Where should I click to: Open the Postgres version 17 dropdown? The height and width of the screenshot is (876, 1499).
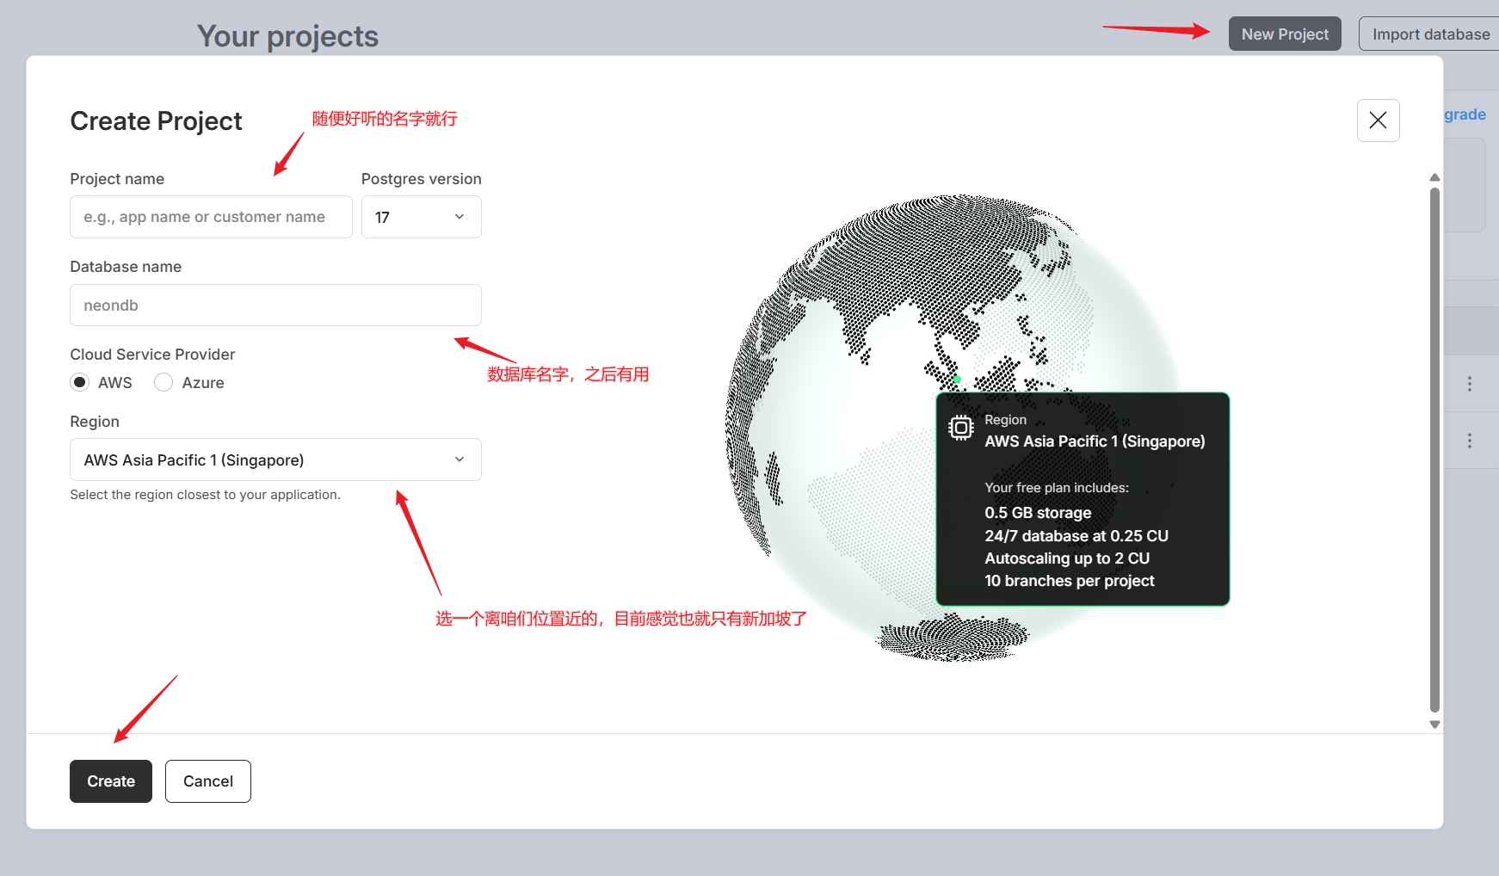(421, 218)
